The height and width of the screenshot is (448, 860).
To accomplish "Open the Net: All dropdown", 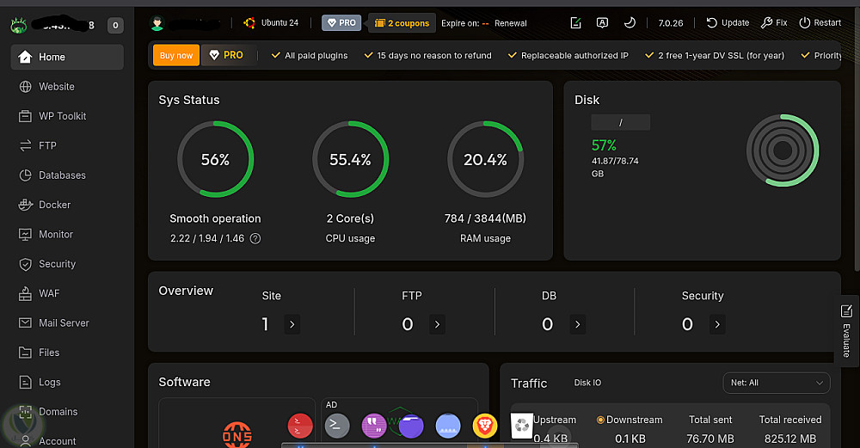I will click(x=777, y=383).
